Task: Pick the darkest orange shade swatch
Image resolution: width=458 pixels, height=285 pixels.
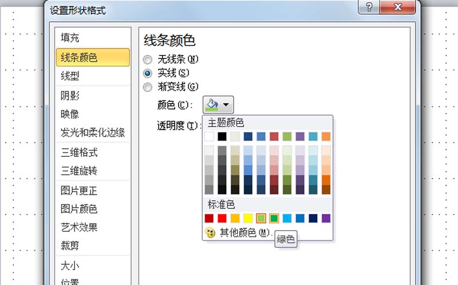Action: [x=326, y=189]
